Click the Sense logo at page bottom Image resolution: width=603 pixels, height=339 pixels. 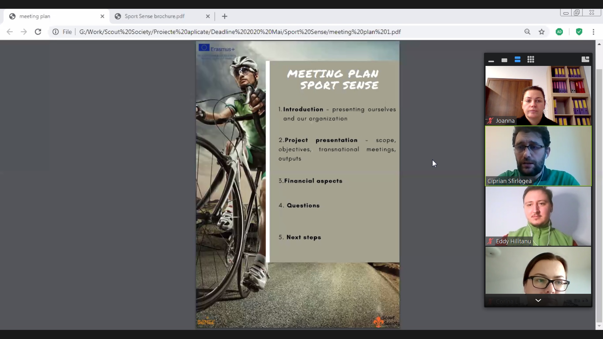point(206,322)
